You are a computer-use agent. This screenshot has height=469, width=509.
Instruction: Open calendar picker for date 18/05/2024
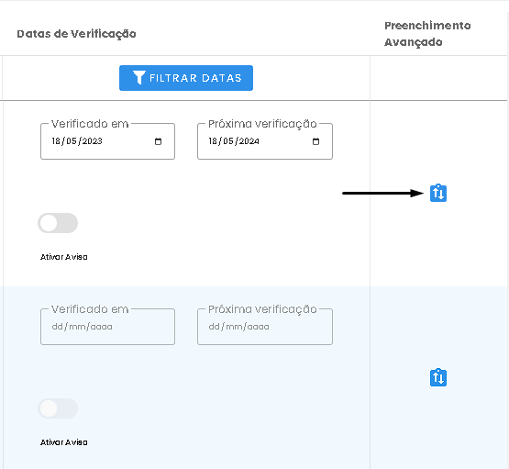(x=315, y=141)
